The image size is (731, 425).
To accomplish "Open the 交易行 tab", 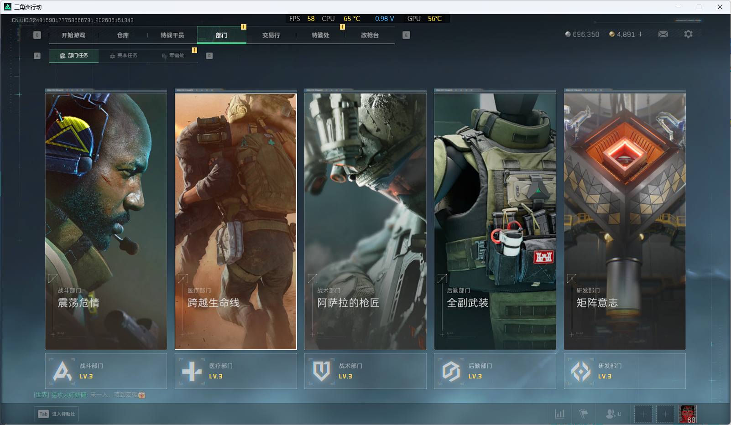I will pyautogui.click(x=271, y=35).
